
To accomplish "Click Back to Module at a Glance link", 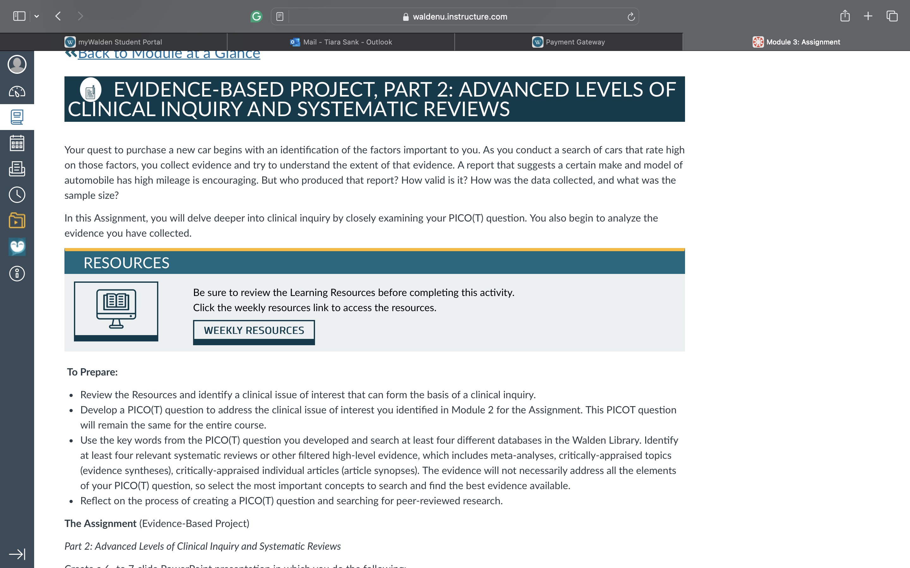I will tap(169, 54).
